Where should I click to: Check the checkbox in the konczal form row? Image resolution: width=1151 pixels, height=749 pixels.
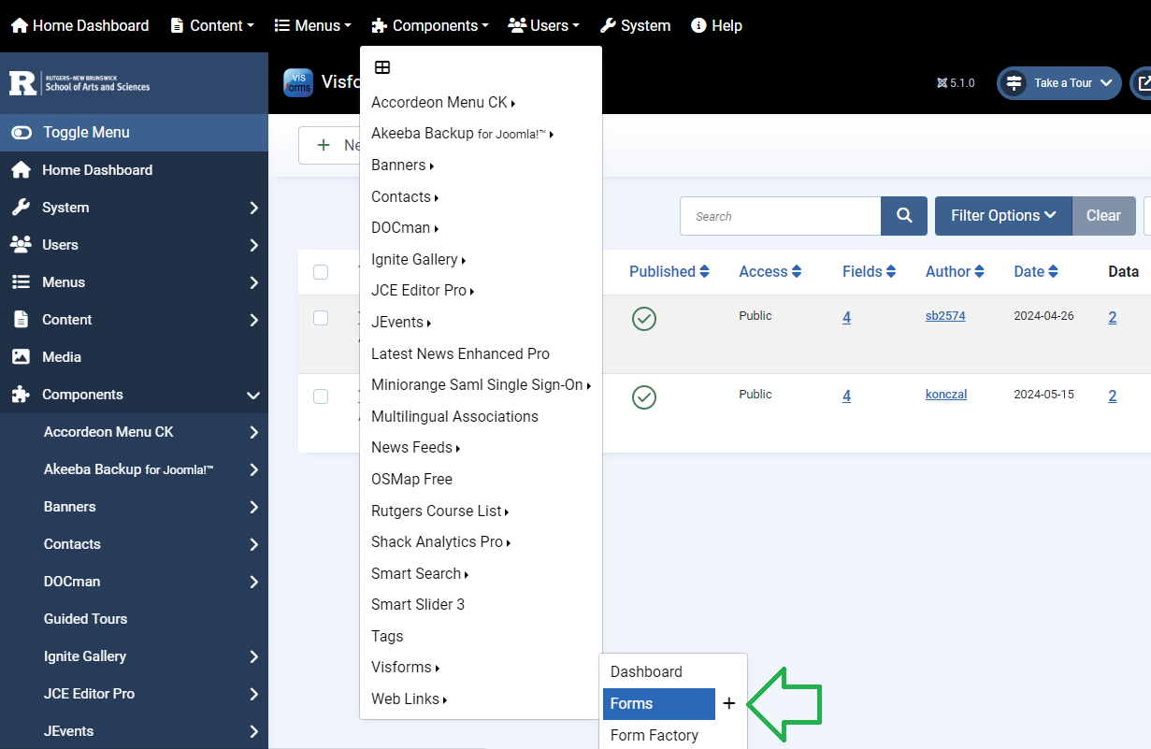(x=321, y=396)
